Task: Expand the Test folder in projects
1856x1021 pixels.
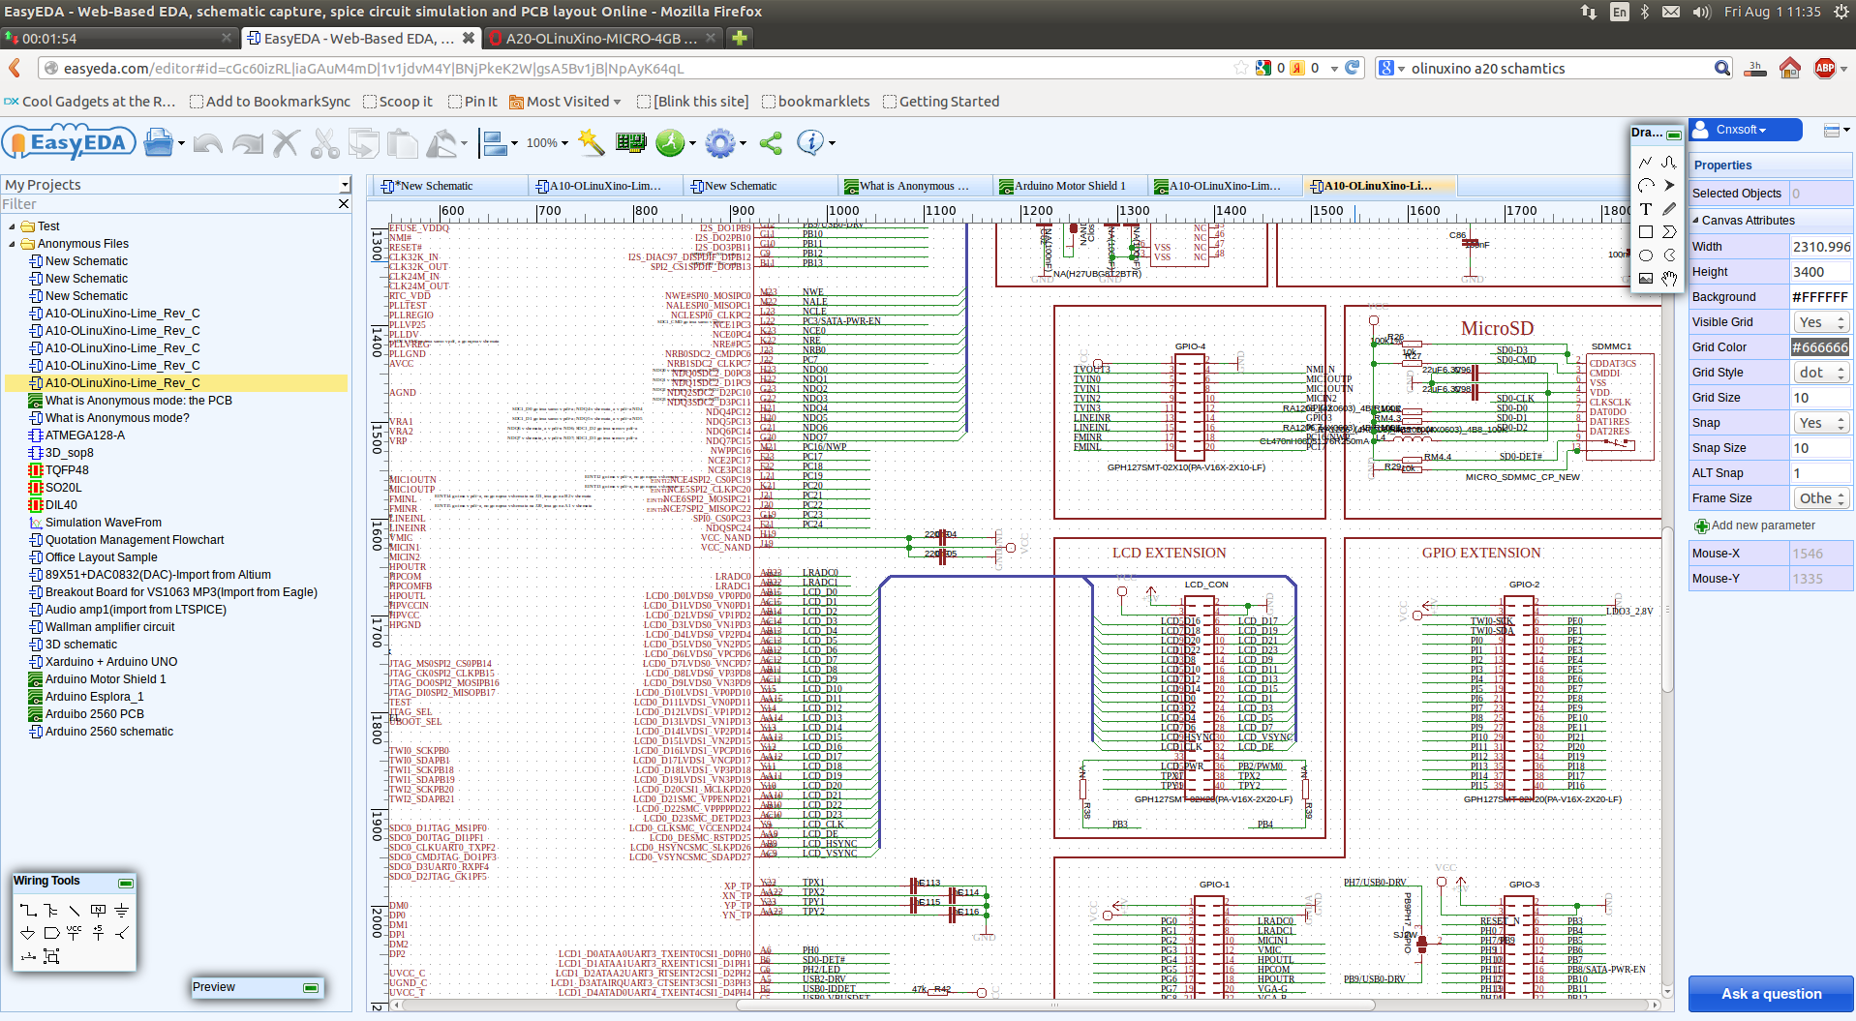Action: [x=12, y=226]
